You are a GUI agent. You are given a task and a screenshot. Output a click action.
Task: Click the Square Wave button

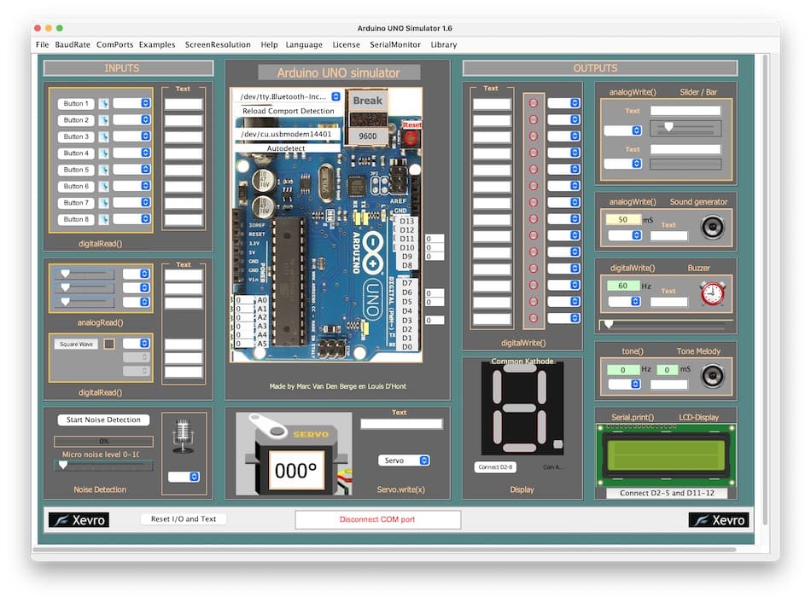76,344
